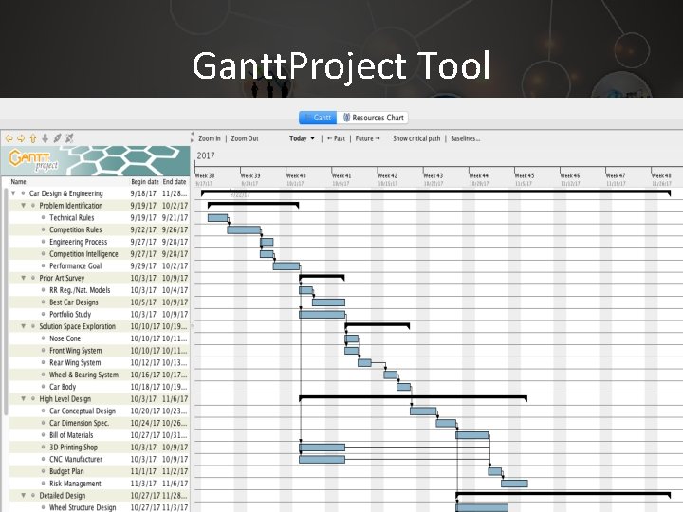This screenshot has height=512, width=683.
Task: Click the Begin date column header
Action: click(144, 181)
